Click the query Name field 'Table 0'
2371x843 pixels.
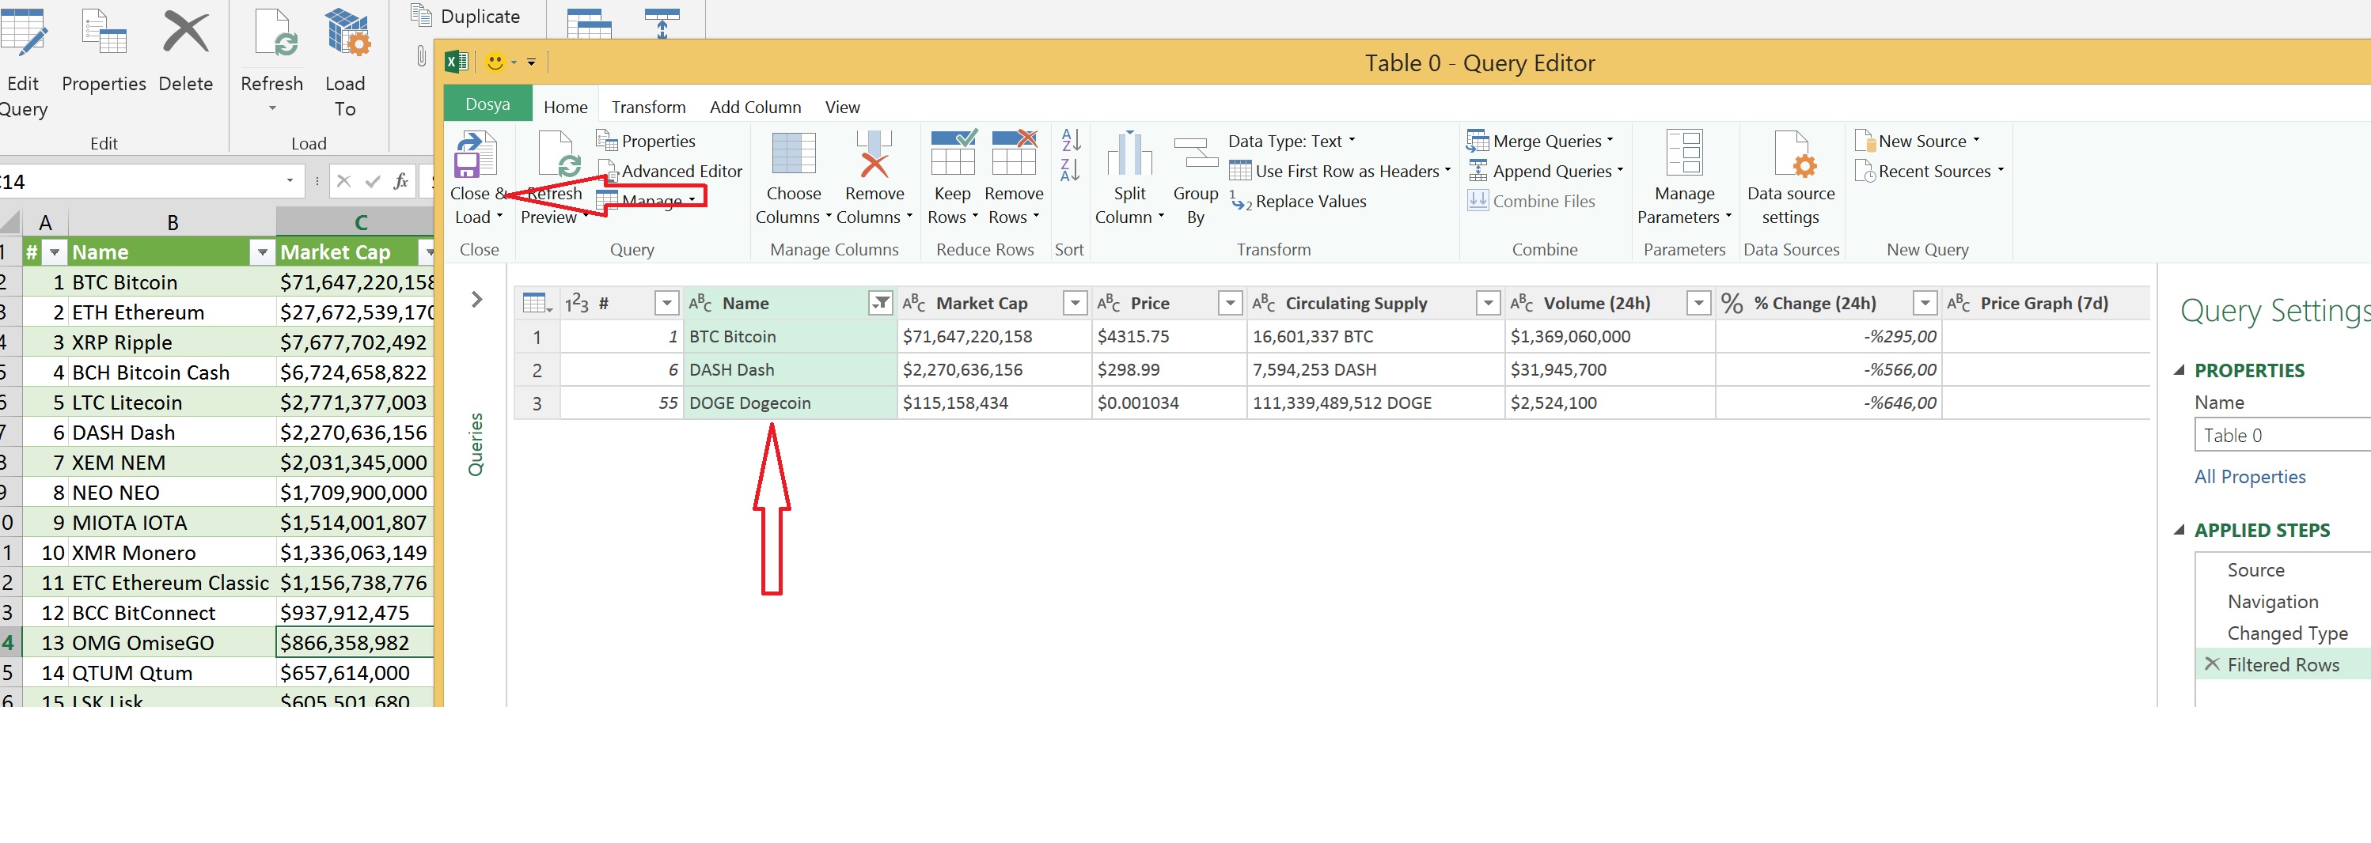click(2282, 436)
